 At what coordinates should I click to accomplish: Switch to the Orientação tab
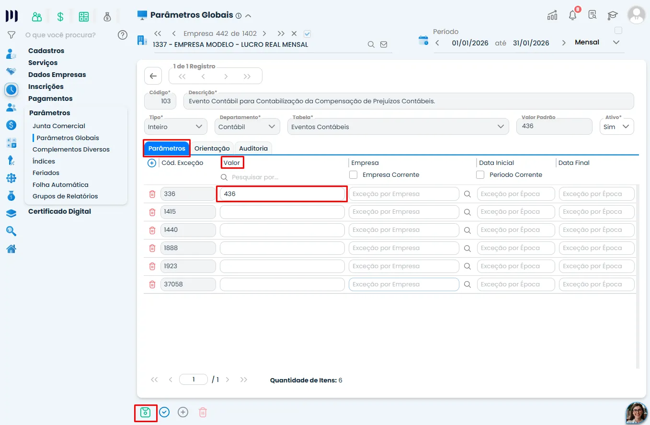click(212, 149)
